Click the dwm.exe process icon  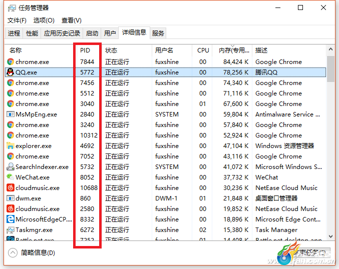(x=11, y=198)
